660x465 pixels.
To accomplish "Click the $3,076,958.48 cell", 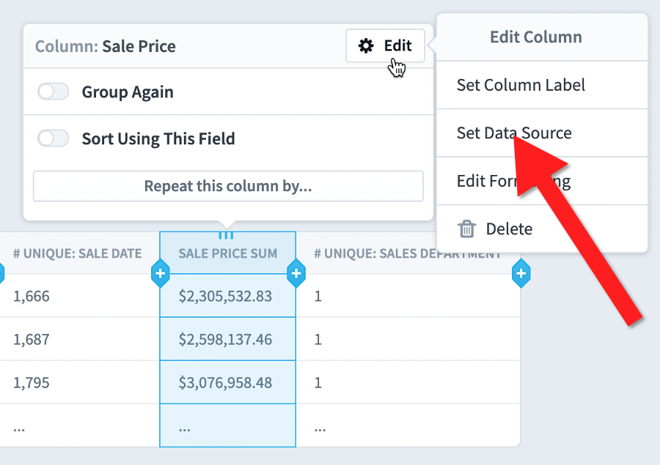I will click(225, 383).
